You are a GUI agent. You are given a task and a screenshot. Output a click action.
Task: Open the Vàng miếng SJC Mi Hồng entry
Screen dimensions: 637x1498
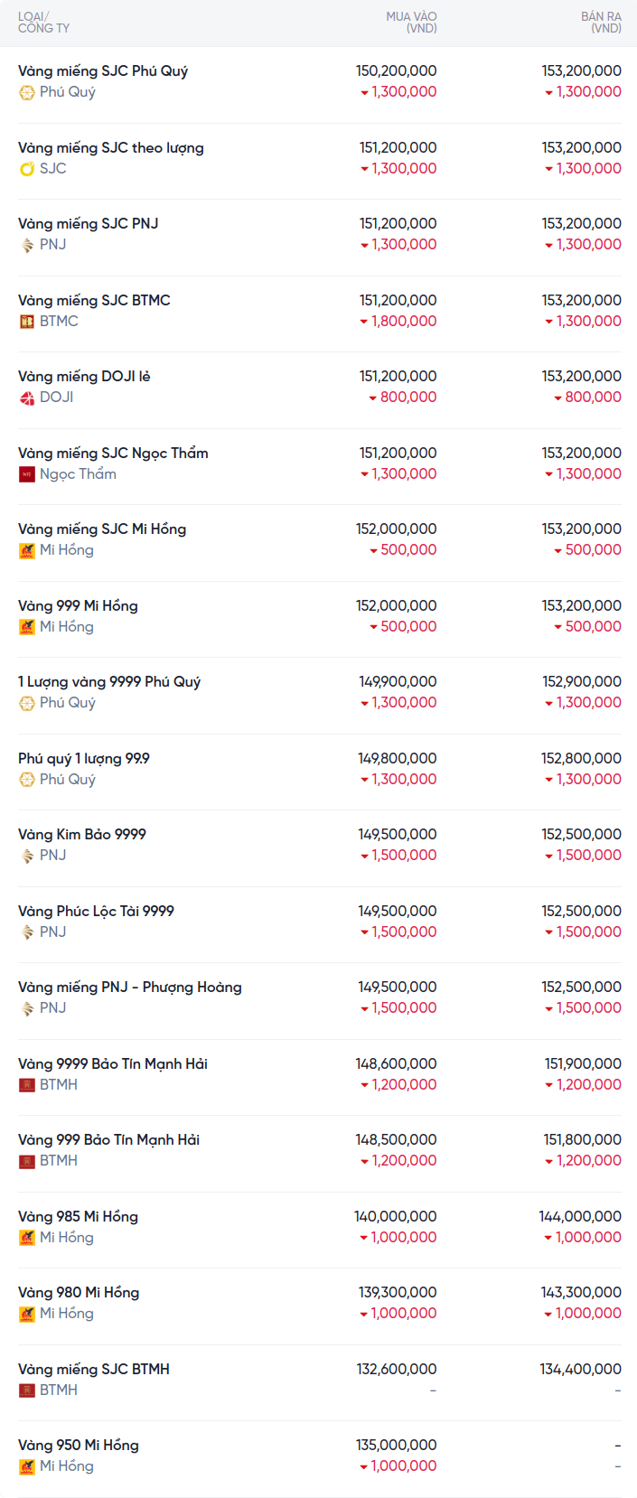[x=102, y=529]
